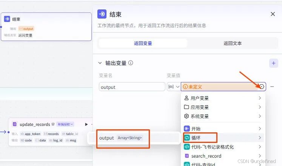Click 结束 node input connector dot
This screenshot has height=166, width=282.
(x=1, y=27)
